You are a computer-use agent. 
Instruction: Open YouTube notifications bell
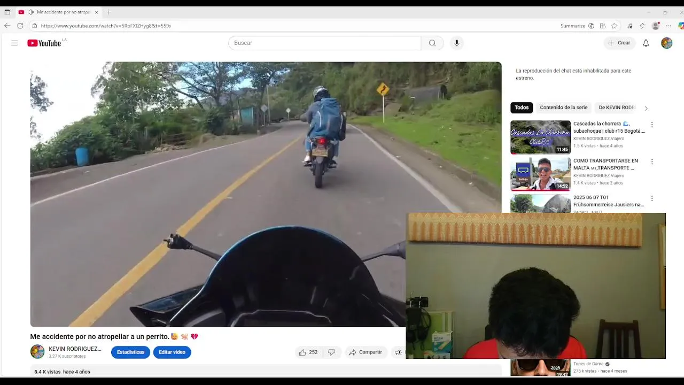click(x=646, y=43)
